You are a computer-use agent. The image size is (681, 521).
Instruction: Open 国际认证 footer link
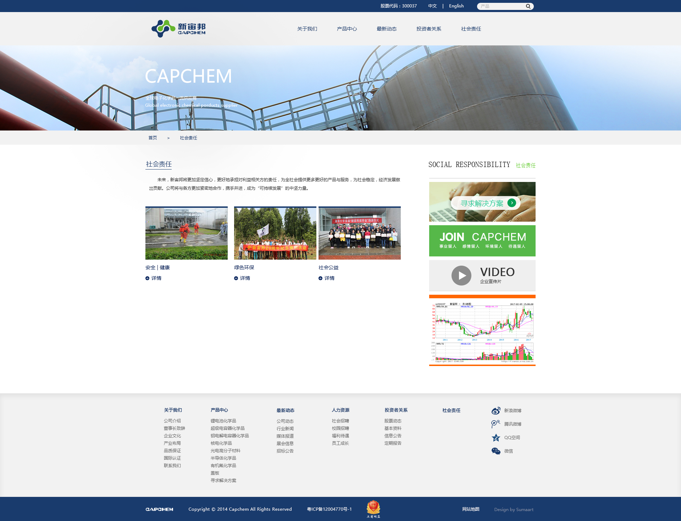point(172,458)
